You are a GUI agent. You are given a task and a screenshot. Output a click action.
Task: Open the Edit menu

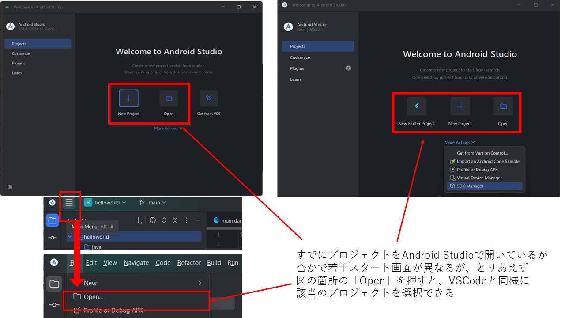[x=91, y=262]
